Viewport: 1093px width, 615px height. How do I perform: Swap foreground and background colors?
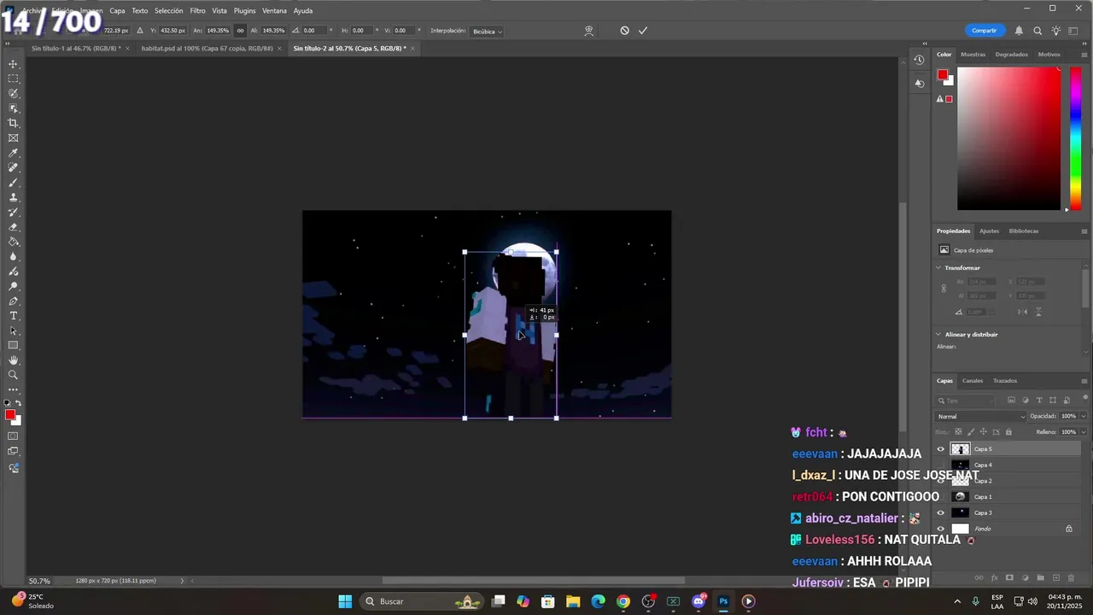(18, 403)
